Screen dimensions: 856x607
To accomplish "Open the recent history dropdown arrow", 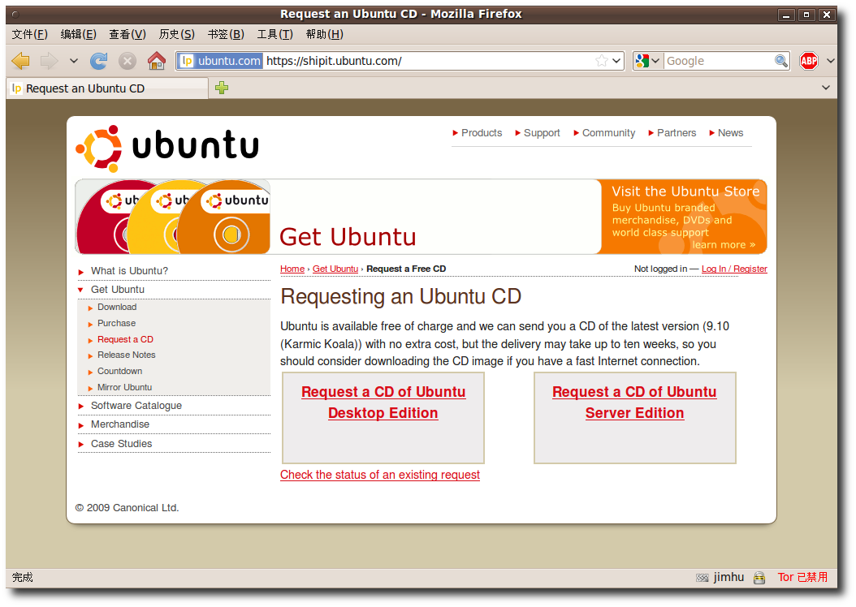I will (x=74, y=61).
